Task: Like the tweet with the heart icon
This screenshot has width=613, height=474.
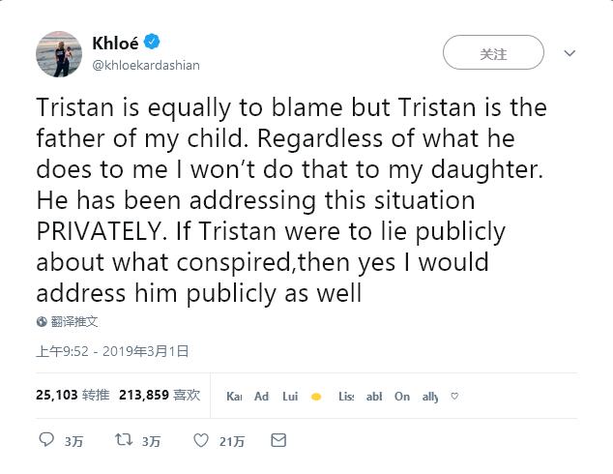Action: (201, 440)
